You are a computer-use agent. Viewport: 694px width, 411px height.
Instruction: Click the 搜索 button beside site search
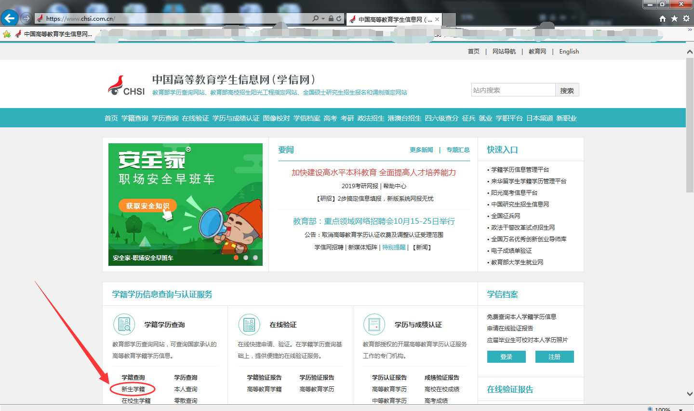567,90
